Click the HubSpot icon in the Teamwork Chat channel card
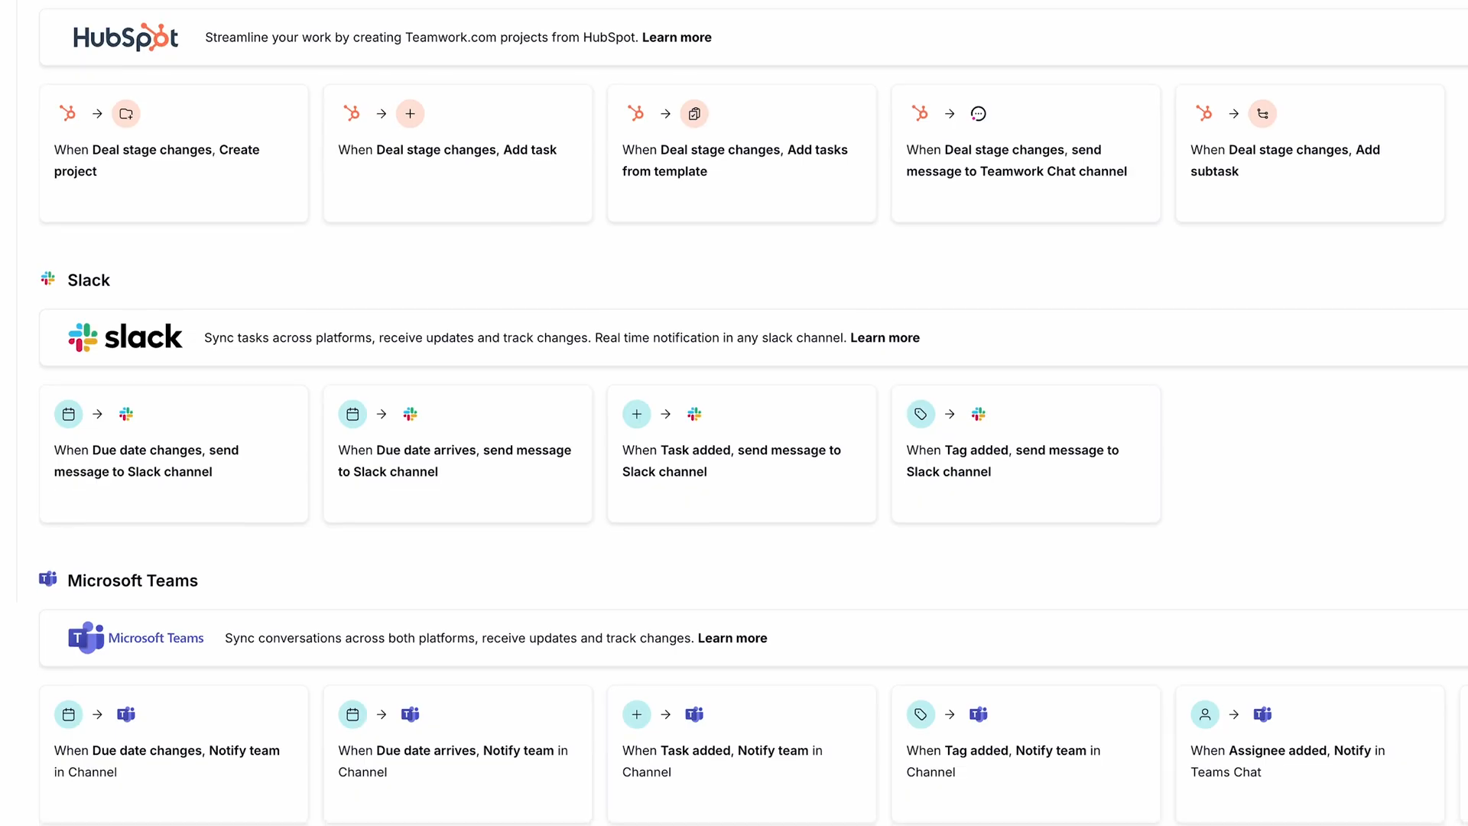The height and width of the screenshot is (826, 1468). [x=921, y=114]
